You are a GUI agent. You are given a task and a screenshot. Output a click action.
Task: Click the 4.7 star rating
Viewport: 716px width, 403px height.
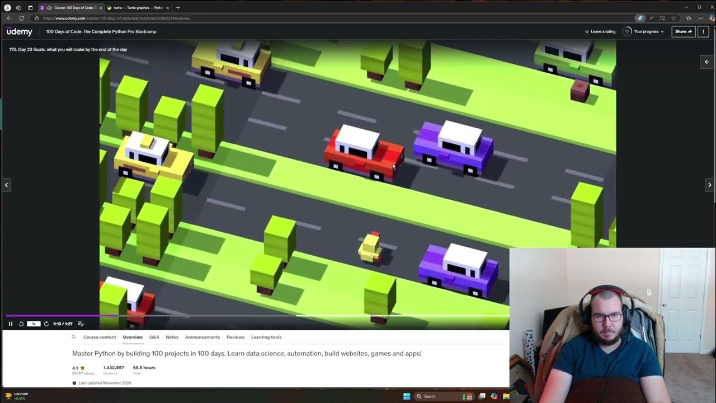pyautogui.click(x=79, y=368)
